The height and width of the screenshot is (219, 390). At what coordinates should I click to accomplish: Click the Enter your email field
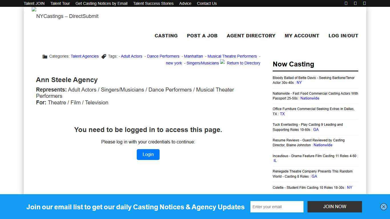click(277, 206)
